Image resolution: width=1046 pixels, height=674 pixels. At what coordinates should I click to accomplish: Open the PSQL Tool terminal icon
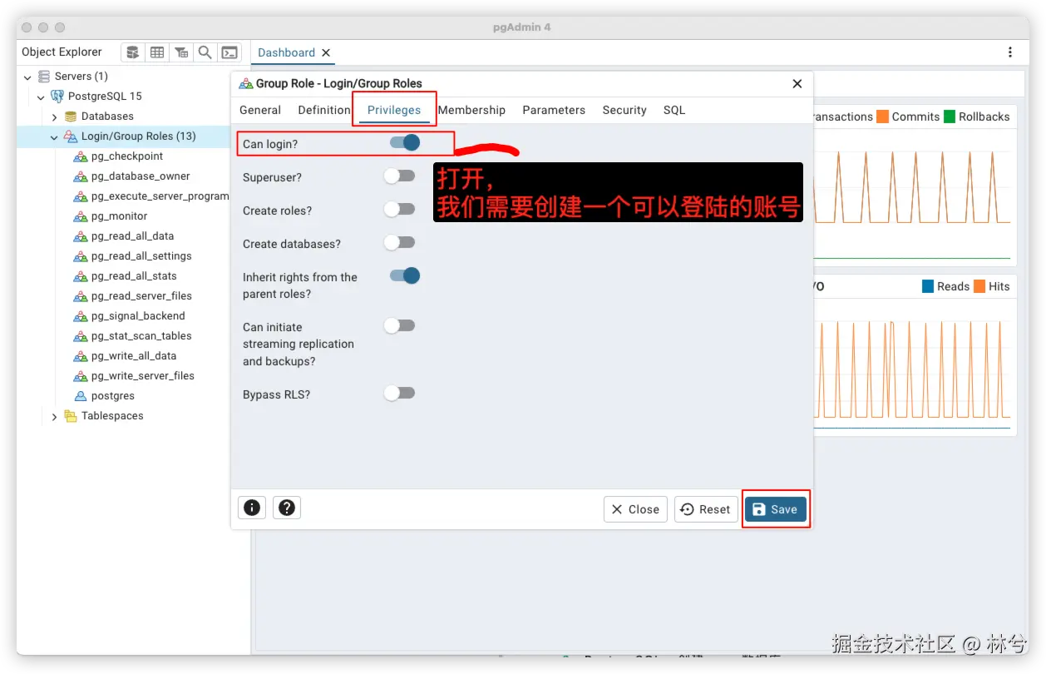click(229, 52)
